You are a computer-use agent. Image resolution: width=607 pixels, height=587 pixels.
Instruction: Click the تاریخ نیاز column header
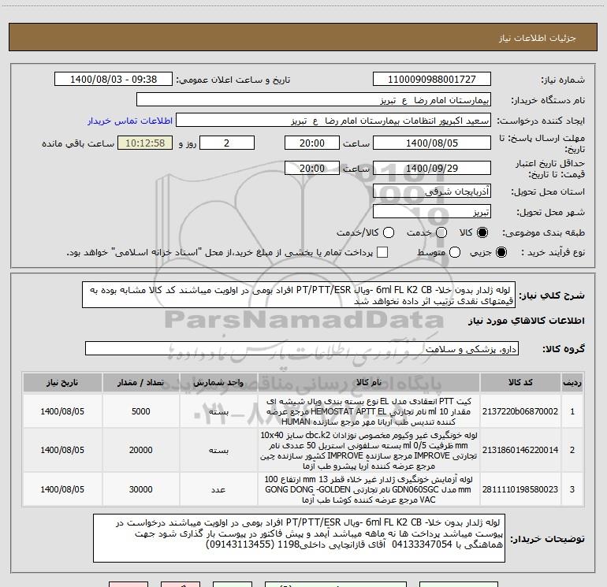(62, 383)
